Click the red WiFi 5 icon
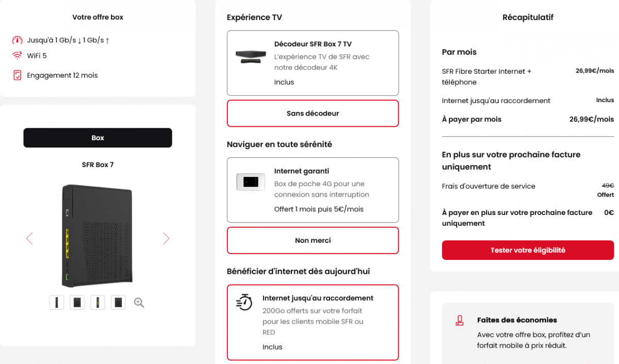The image size is (619, 364). (18, 56)
